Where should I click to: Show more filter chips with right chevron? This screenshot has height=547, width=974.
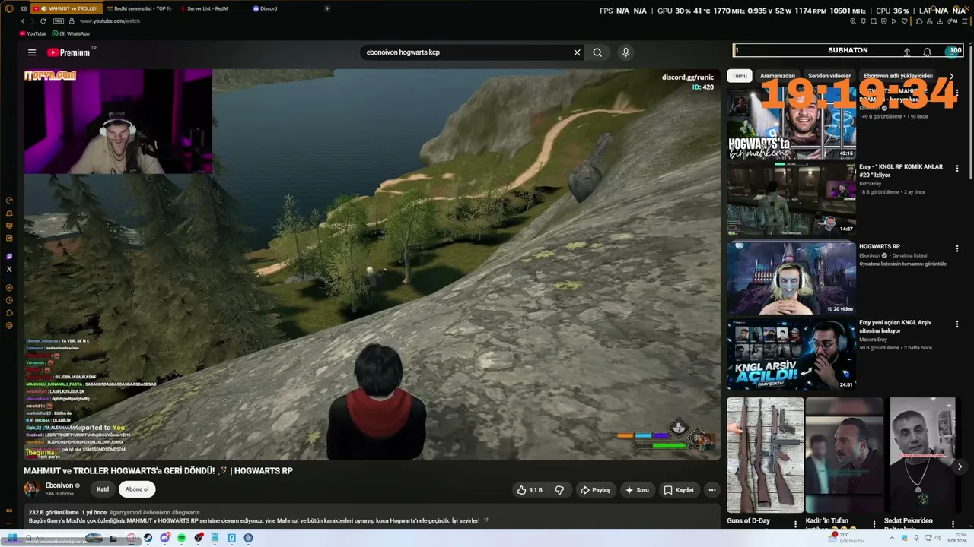click(x=951, y=76)
